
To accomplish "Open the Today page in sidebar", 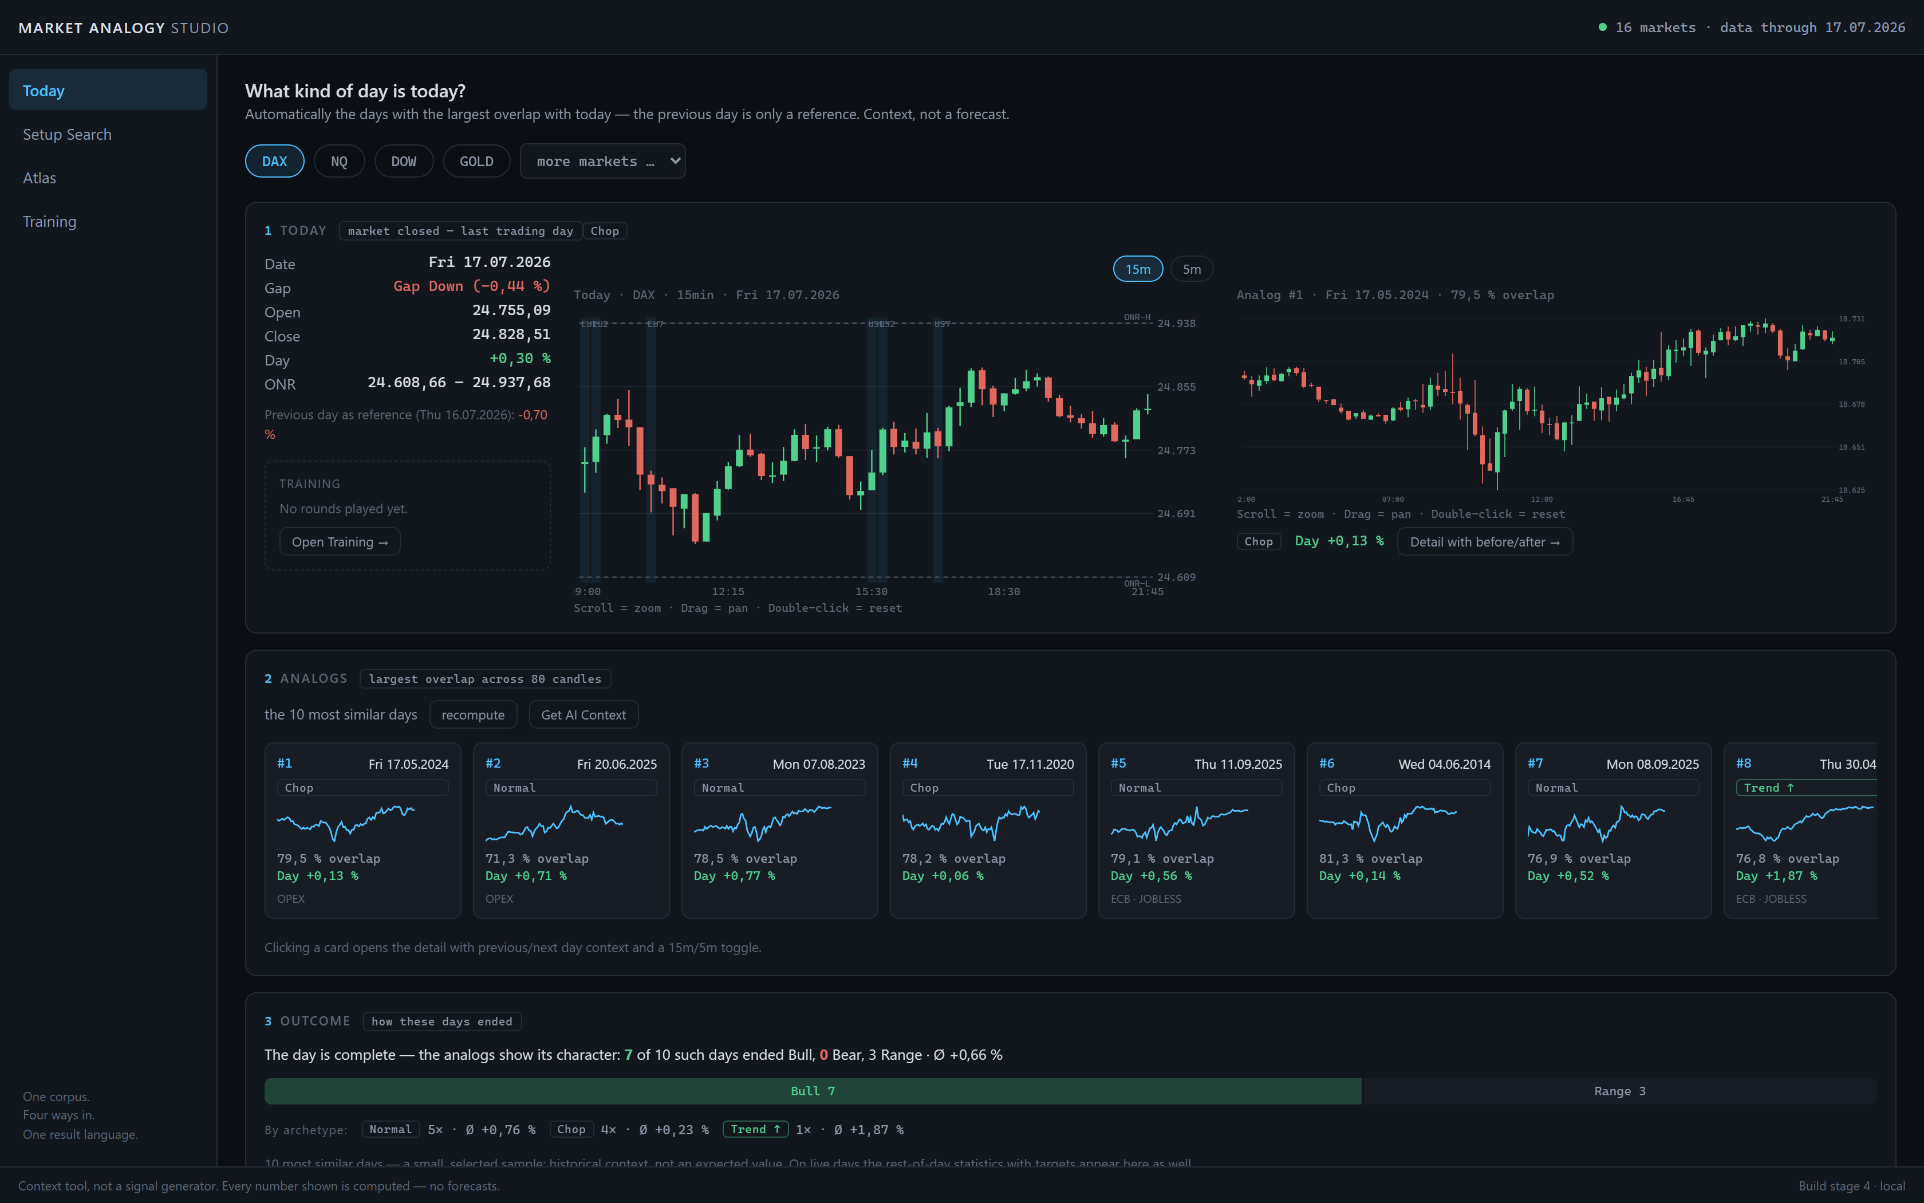I will 108,91.
